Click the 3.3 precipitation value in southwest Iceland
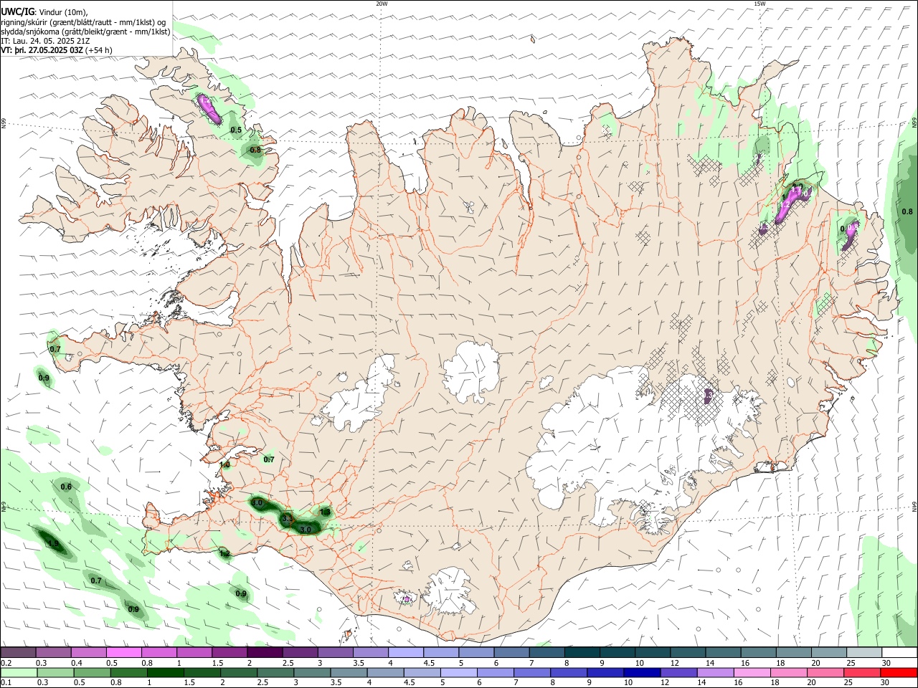 coord(288,517)
